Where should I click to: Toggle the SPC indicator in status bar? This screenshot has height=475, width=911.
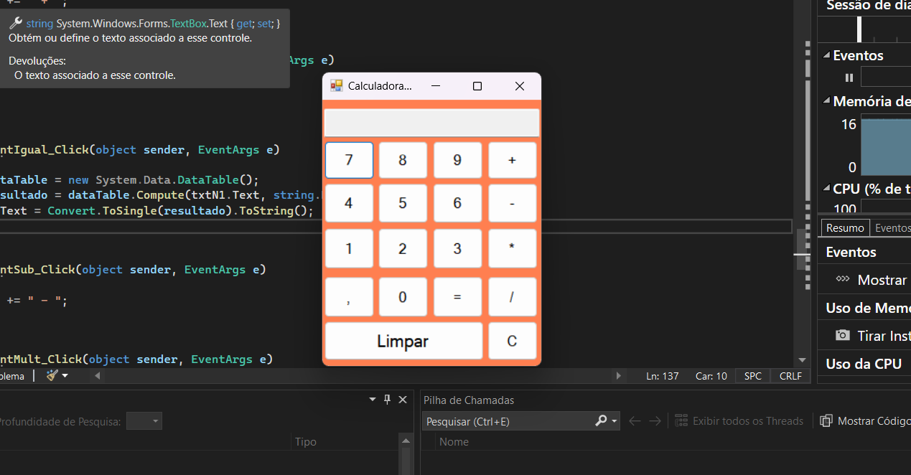(752, 376)
